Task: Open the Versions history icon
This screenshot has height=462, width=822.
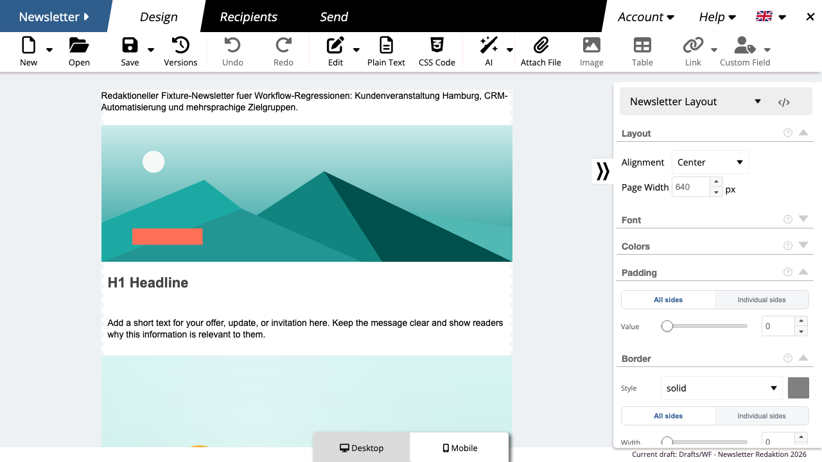Action: tap(180, 45)
